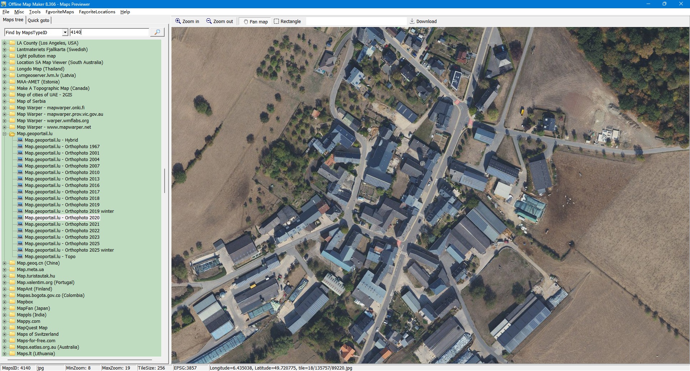Open the Find by MapsTypeID dropdown

[65, 32]
